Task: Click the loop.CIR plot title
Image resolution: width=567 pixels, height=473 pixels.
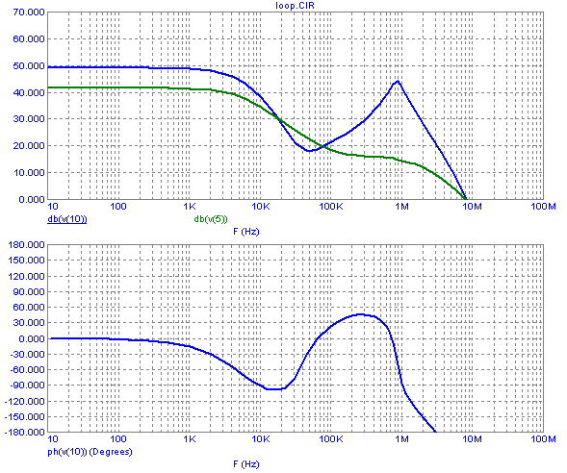Action: (x=295, y=6)
